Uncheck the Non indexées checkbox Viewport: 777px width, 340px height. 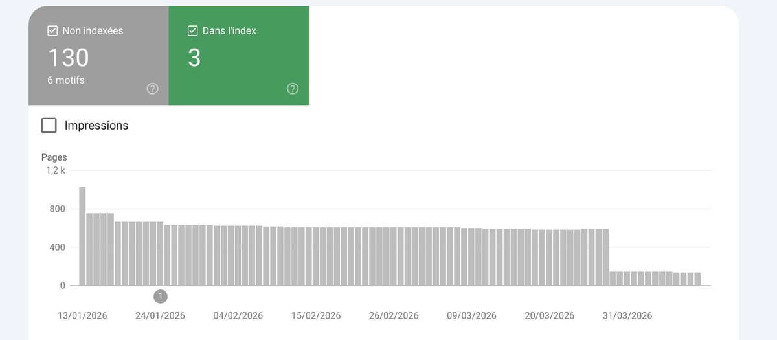pyautogui.click(x=52, y=30)
